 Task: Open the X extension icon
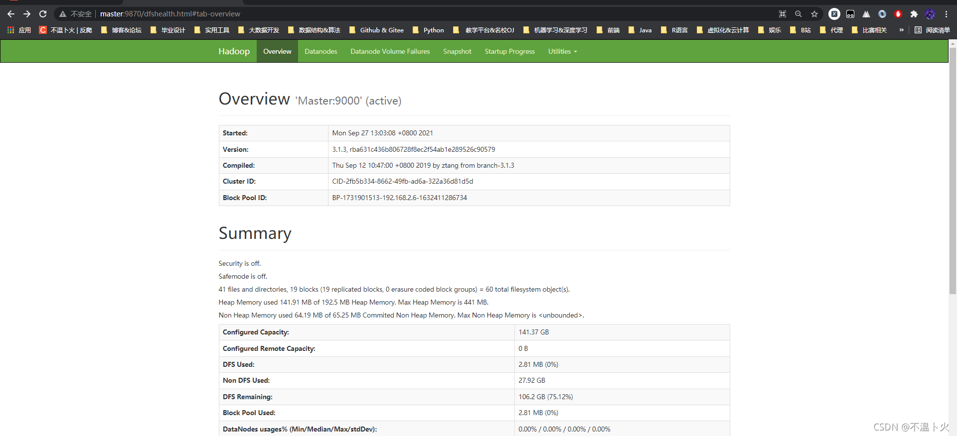834,14
